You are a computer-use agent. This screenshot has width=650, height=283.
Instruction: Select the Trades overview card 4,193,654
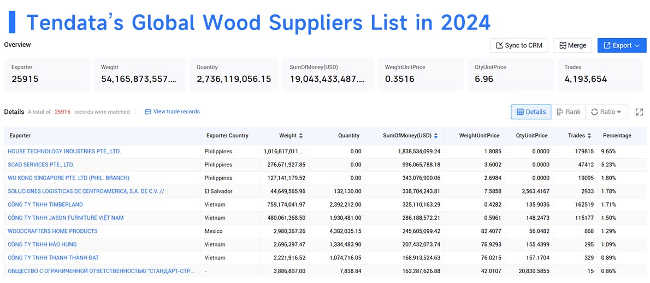click(601, 74)
